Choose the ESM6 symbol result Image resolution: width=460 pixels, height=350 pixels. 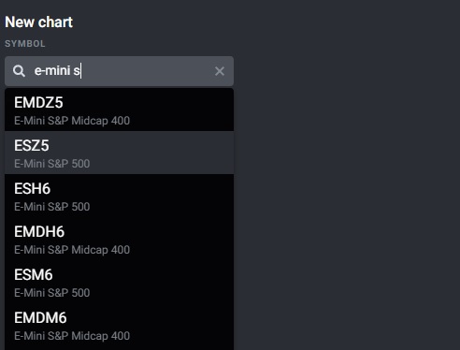pyautogui.click(x=119, y=282)
